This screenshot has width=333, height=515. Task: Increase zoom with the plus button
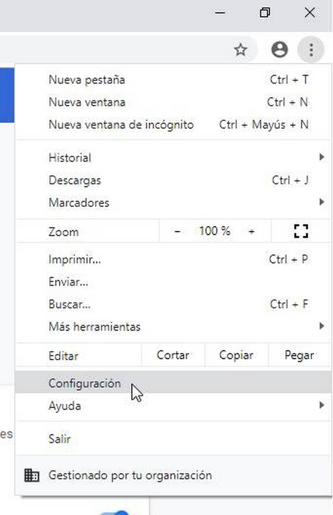point(251,231)
